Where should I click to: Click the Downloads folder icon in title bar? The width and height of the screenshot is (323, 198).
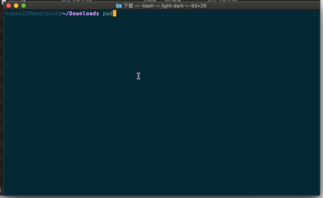[x=119, y=6]
